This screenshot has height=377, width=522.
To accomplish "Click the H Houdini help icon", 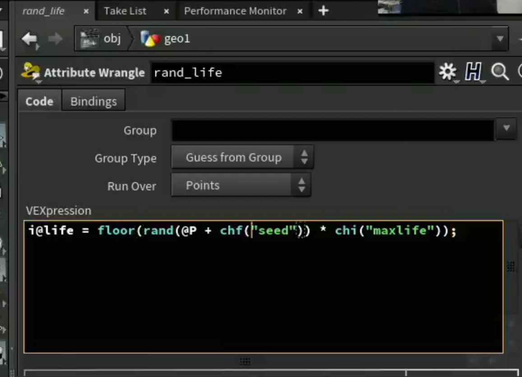I will [x=473, y=72].
